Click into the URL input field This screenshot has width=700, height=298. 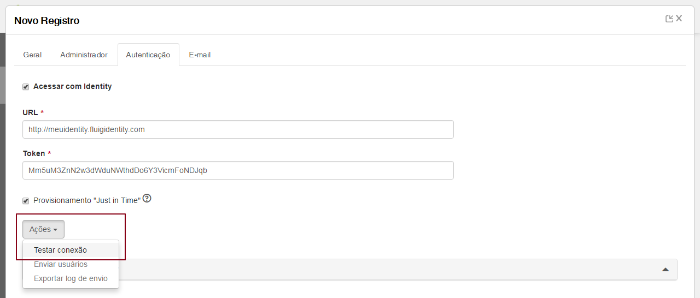pos(238,129)
